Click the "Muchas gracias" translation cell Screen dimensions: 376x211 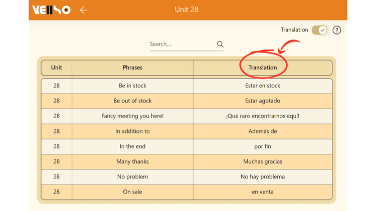[263, 161]
